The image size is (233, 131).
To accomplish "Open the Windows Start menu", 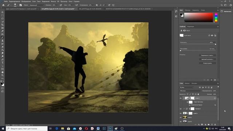I will (3, 128).
